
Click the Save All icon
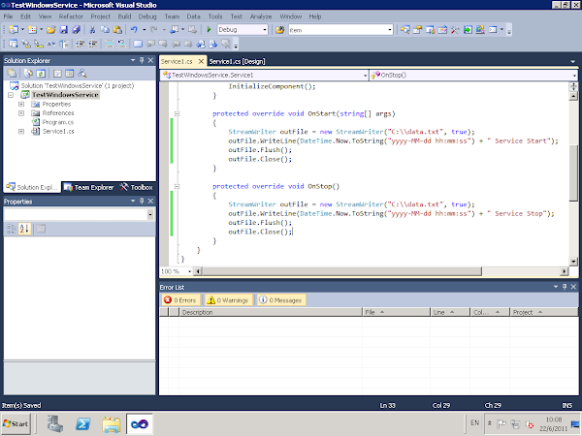tap(76, 30)
